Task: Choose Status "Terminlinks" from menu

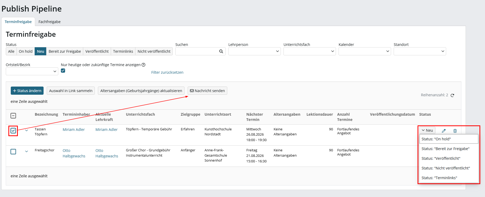Action: pos(449,178)
